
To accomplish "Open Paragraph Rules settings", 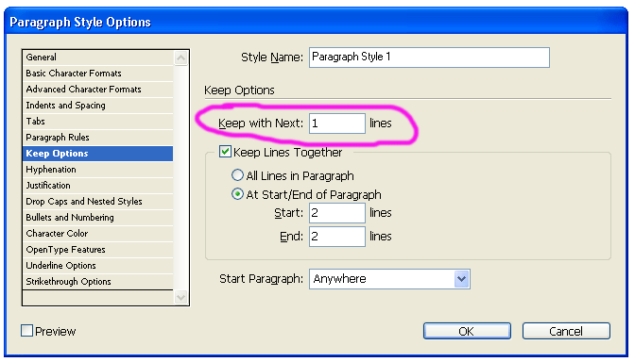I will click(98, 138).
